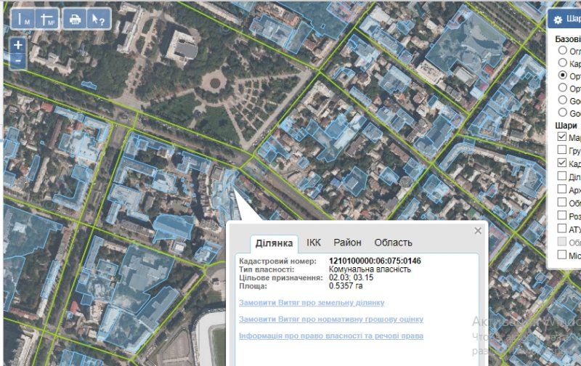The height and width of the screenshot is (366, 581).
Task: Switch to the ІКК tab
Action: [313, 243]
